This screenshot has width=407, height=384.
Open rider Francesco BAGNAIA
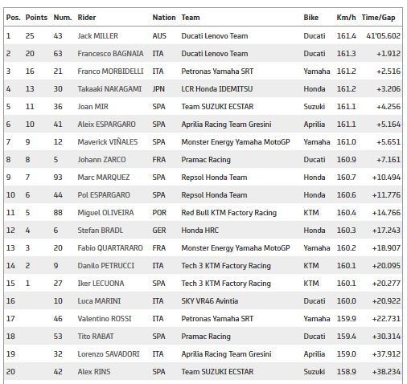coord(110,54)
